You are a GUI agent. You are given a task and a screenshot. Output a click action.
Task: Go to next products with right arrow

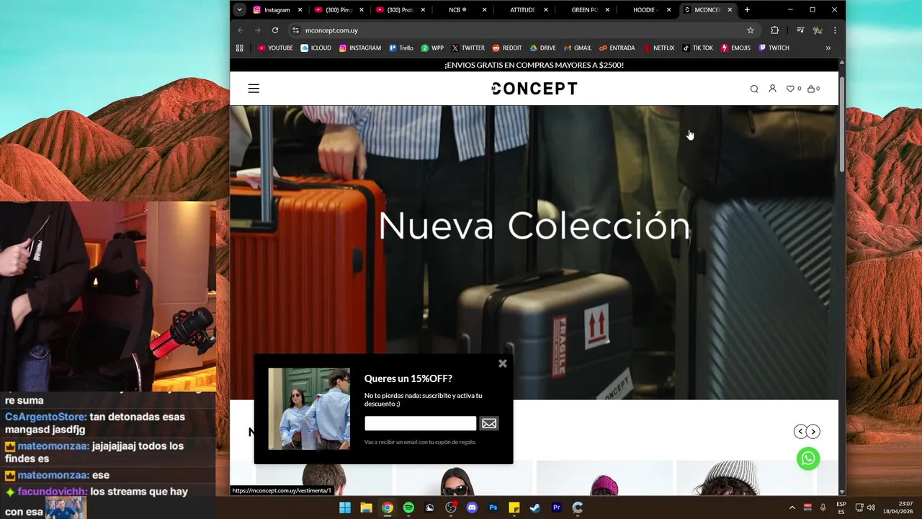813,431
